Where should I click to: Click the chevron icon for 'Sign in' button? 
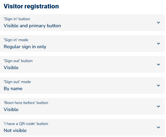click(158, 23)
